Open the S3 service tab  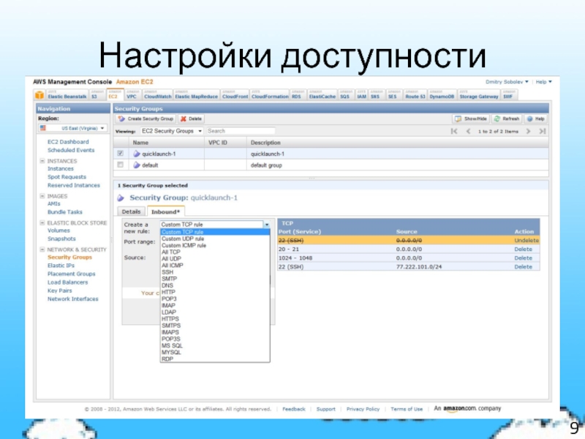point(97,95)
